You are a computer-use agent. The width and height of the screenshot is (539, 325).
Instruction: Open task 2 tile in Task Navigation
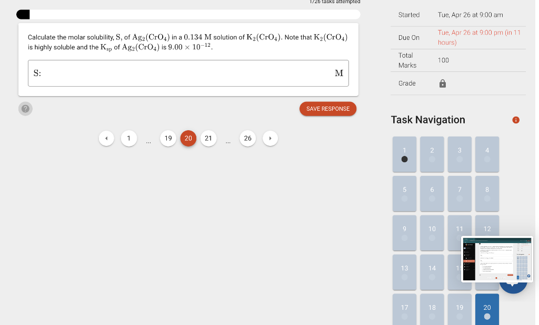[432, 154]
